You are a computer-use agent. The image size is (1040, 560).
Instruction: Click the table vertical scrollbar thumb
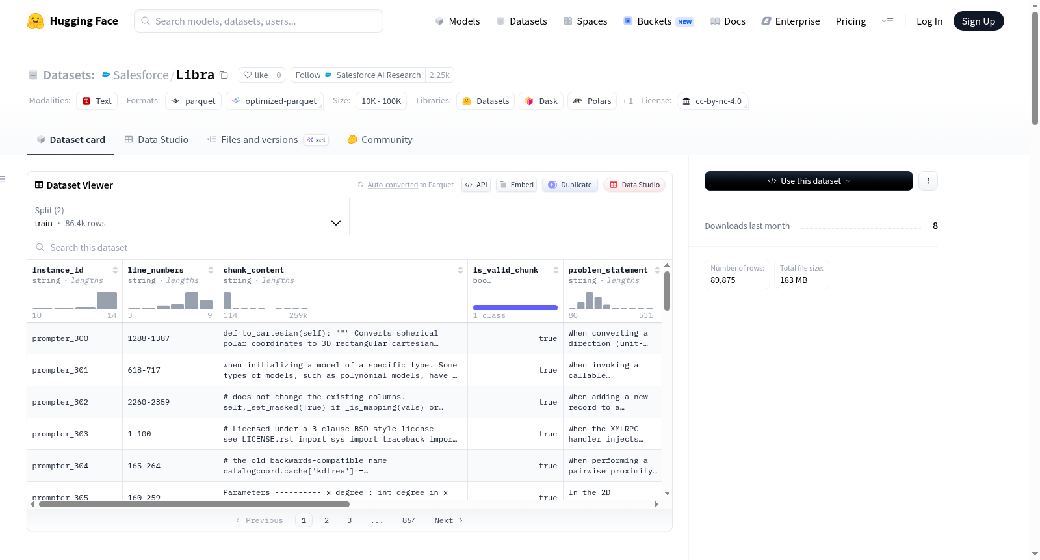[x=667, y=291]
